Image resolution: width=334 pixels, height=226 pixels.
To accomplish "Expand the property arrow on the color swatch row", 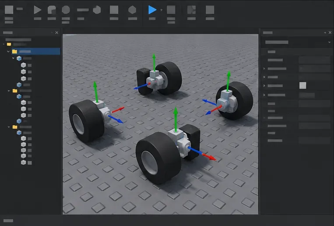I will pos(264,86).
